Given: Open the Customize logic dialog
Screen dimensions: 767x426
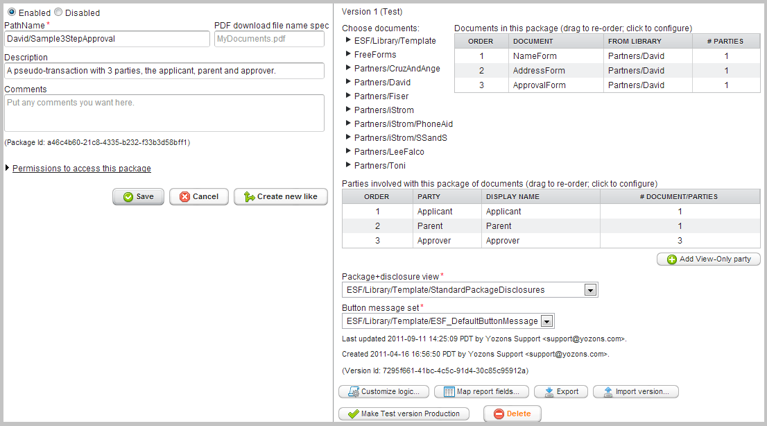Looking at the screenshot, I should coord(383,391).
